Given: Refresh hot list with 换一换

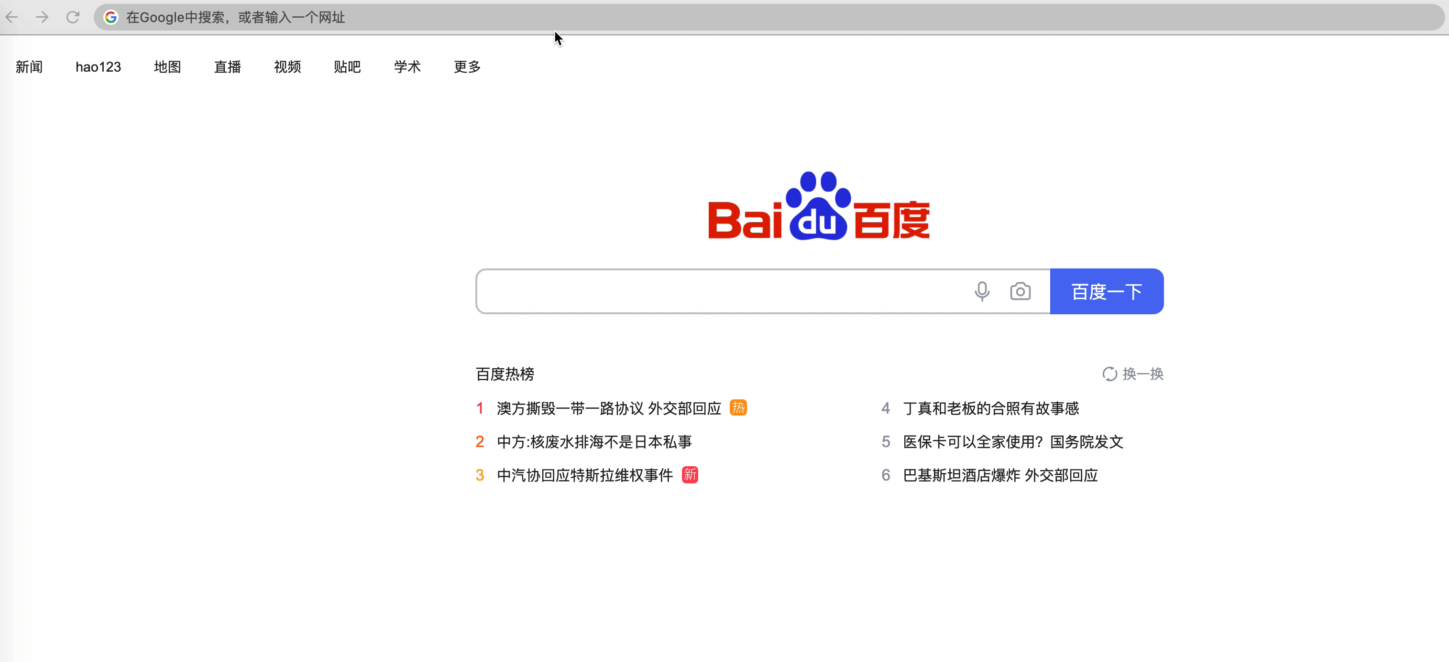Looking at the screenshot, I should pyautogui.click(x=1133, y=374).
